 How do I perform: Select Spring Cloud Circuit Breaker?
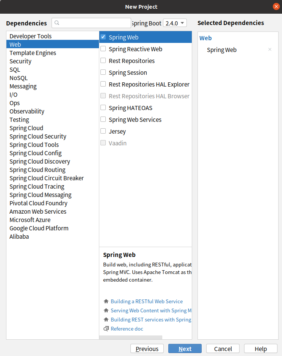[x=53, y=178]
